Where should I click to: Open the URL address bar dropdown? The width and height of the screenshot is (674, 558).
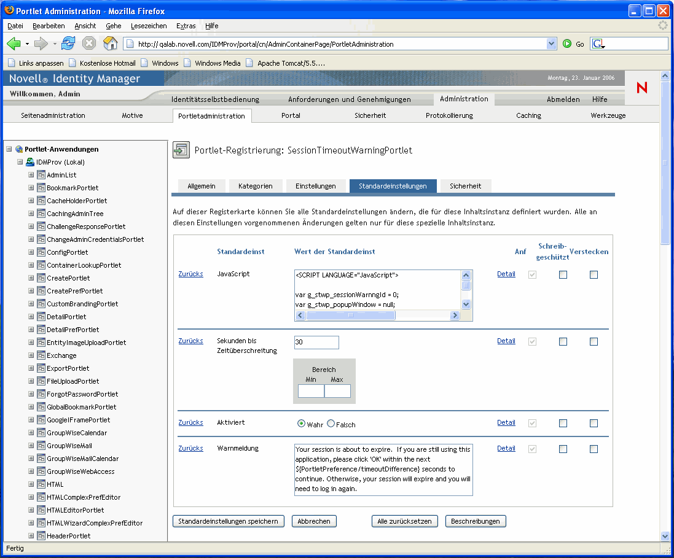click(552, 44)
